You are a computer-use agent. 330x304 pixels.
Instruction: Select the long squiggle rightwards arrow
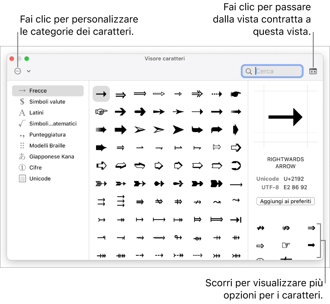(159, 238)
